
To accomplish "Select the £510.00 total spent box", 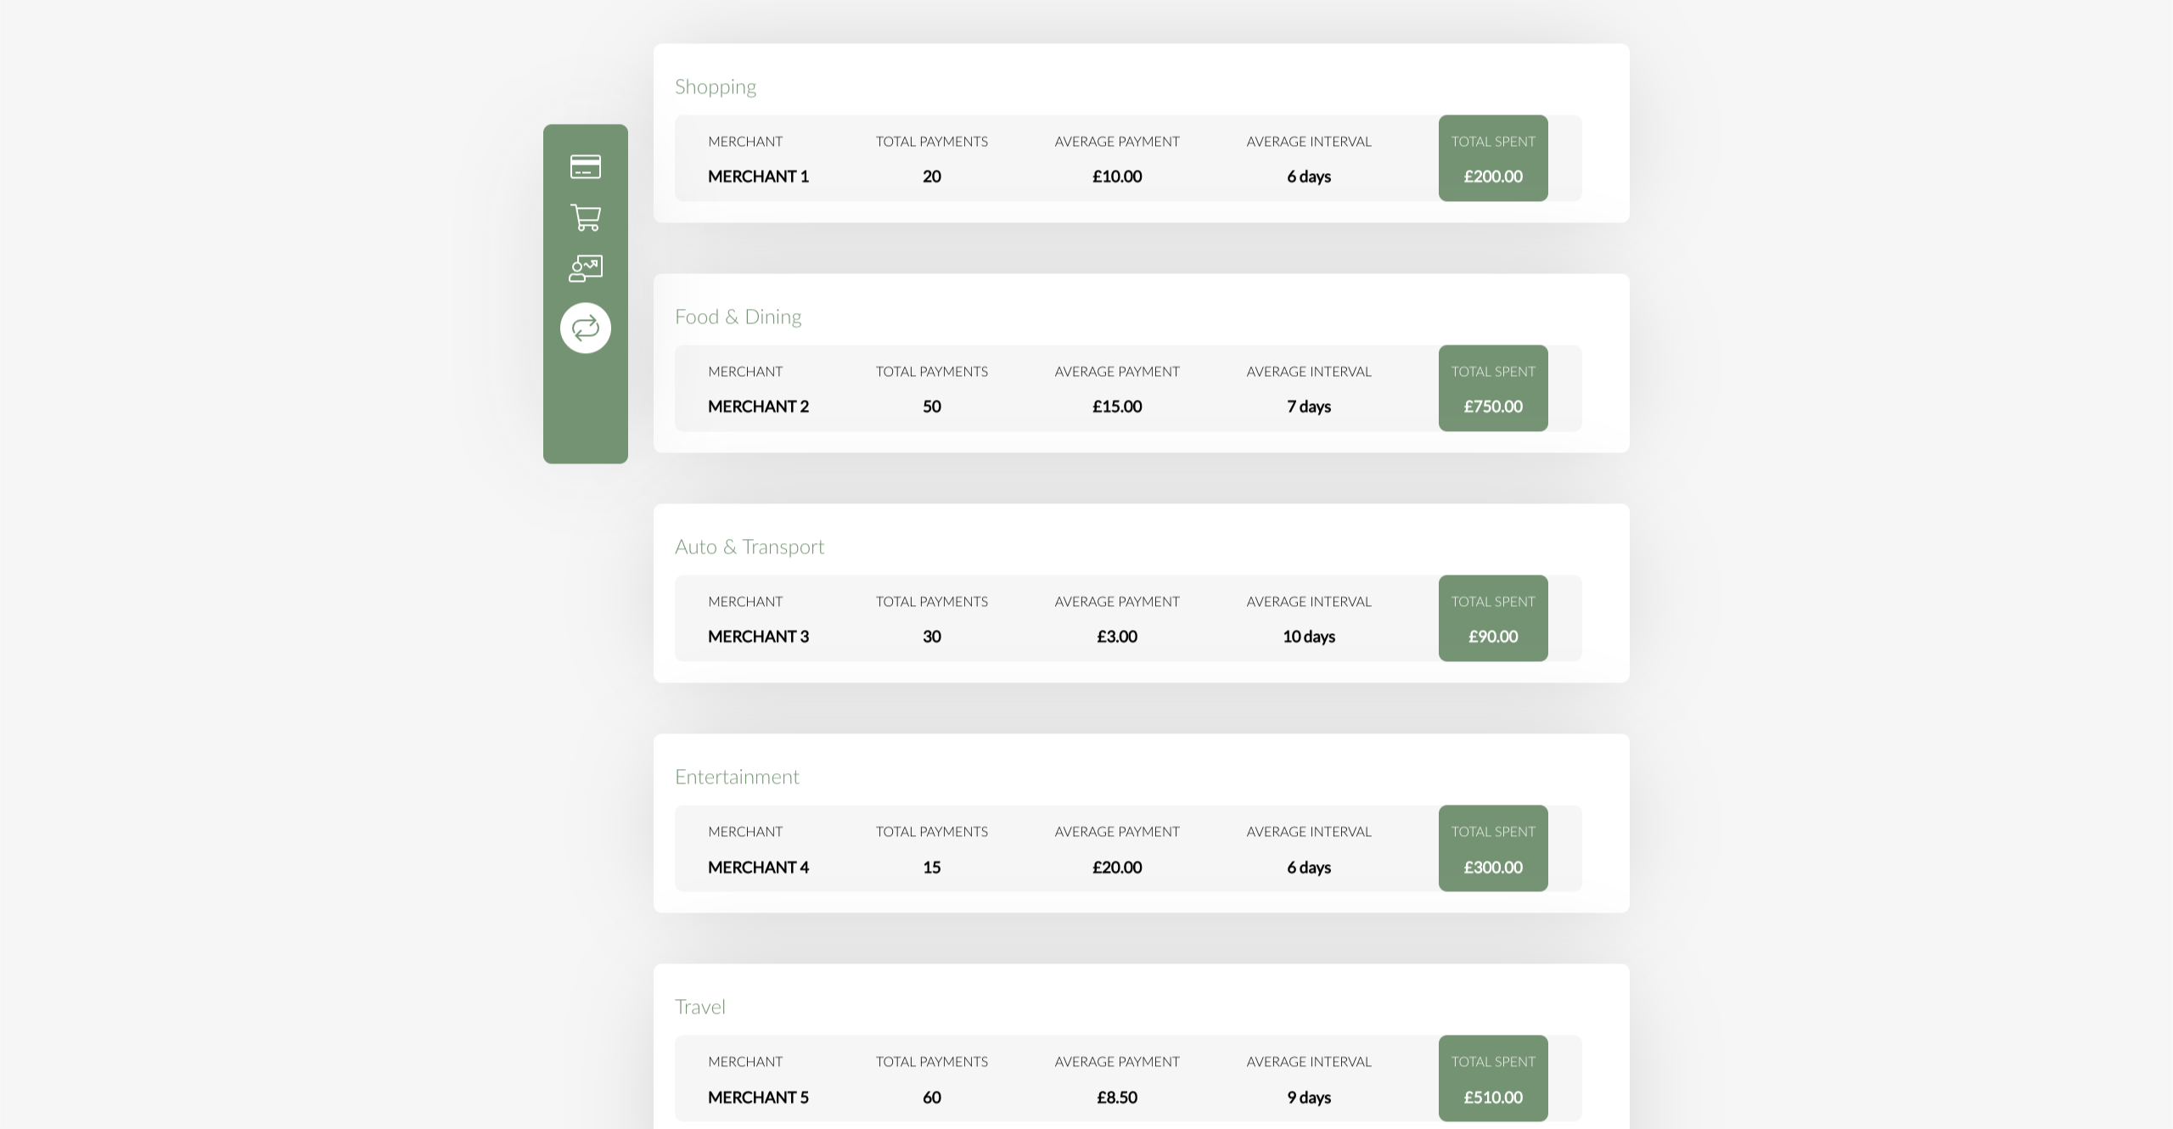I will tap(1492, 1079).
